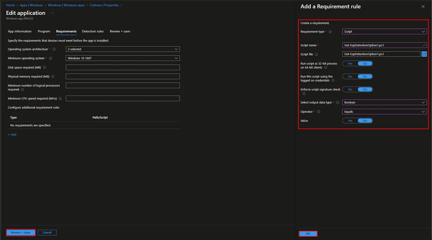Click info icon for logged on credentials
Viewport: 432px width, 240px height.
[x=333, y=81]
